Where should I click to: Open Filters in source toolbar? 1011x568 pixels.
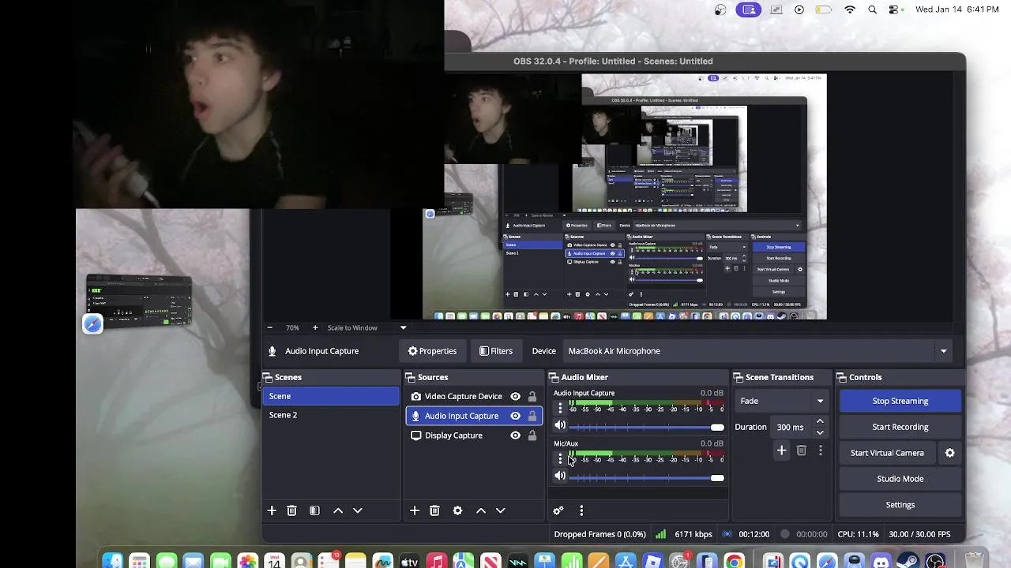pos(495,351)
